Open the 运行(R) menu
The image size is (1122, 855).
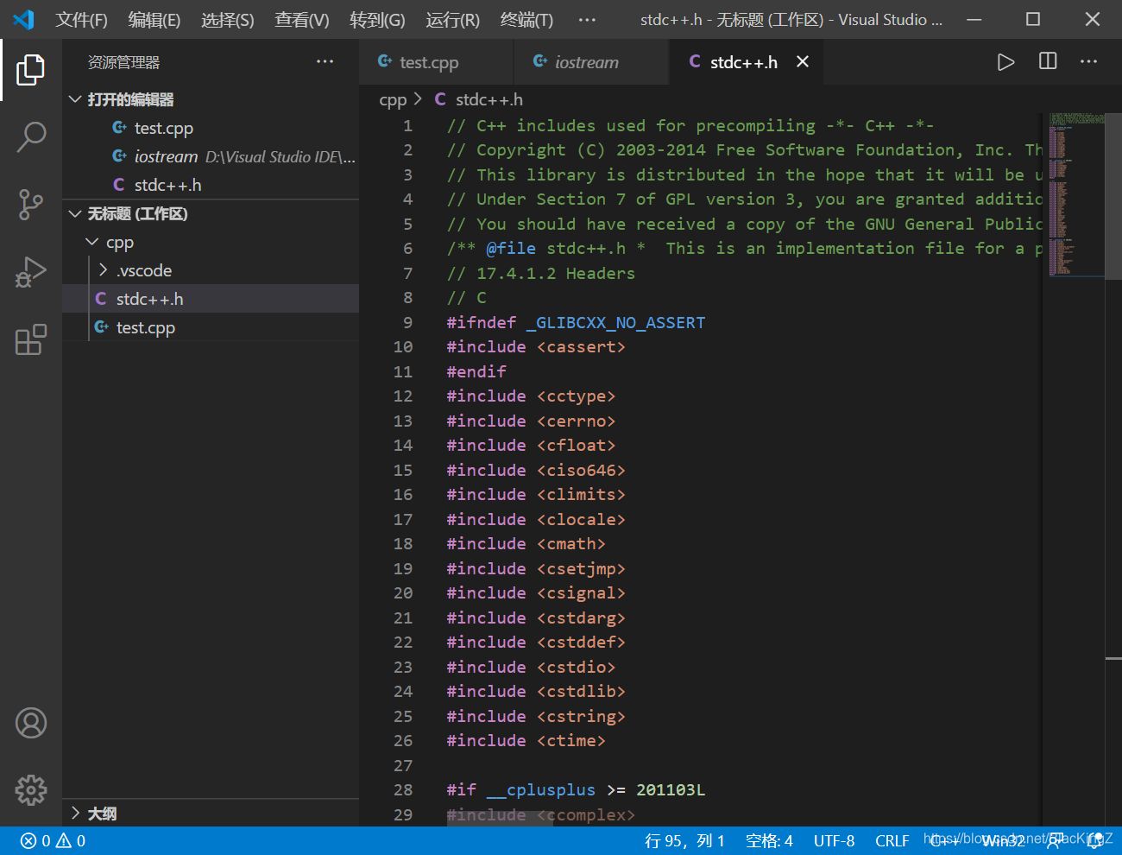(x=452, y=20)
